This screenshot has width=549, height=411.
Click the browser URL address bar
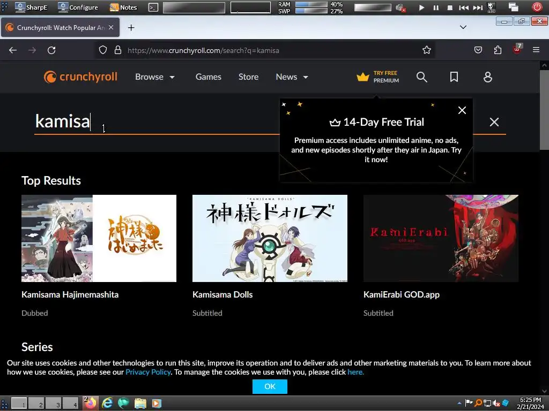(x=266, y=50)
